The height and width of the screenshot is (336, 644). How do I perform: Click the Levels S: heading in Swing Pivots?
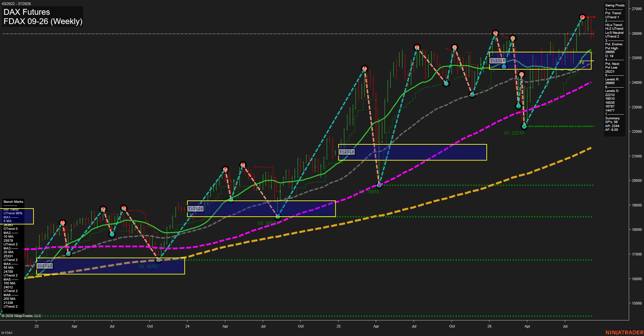coord(612,91)
